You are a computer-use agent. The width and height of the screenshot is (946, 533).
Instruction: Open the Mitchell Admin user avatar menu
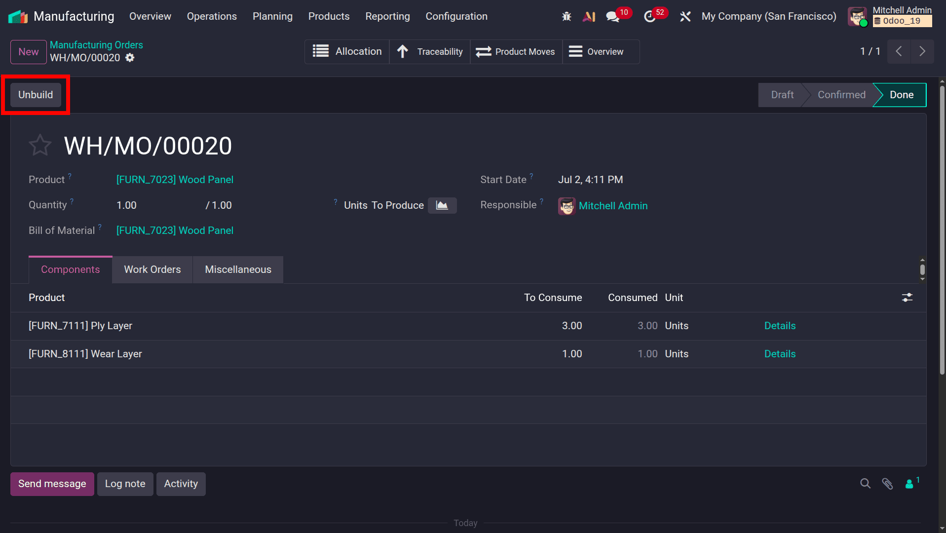click(x=857, y=17)
